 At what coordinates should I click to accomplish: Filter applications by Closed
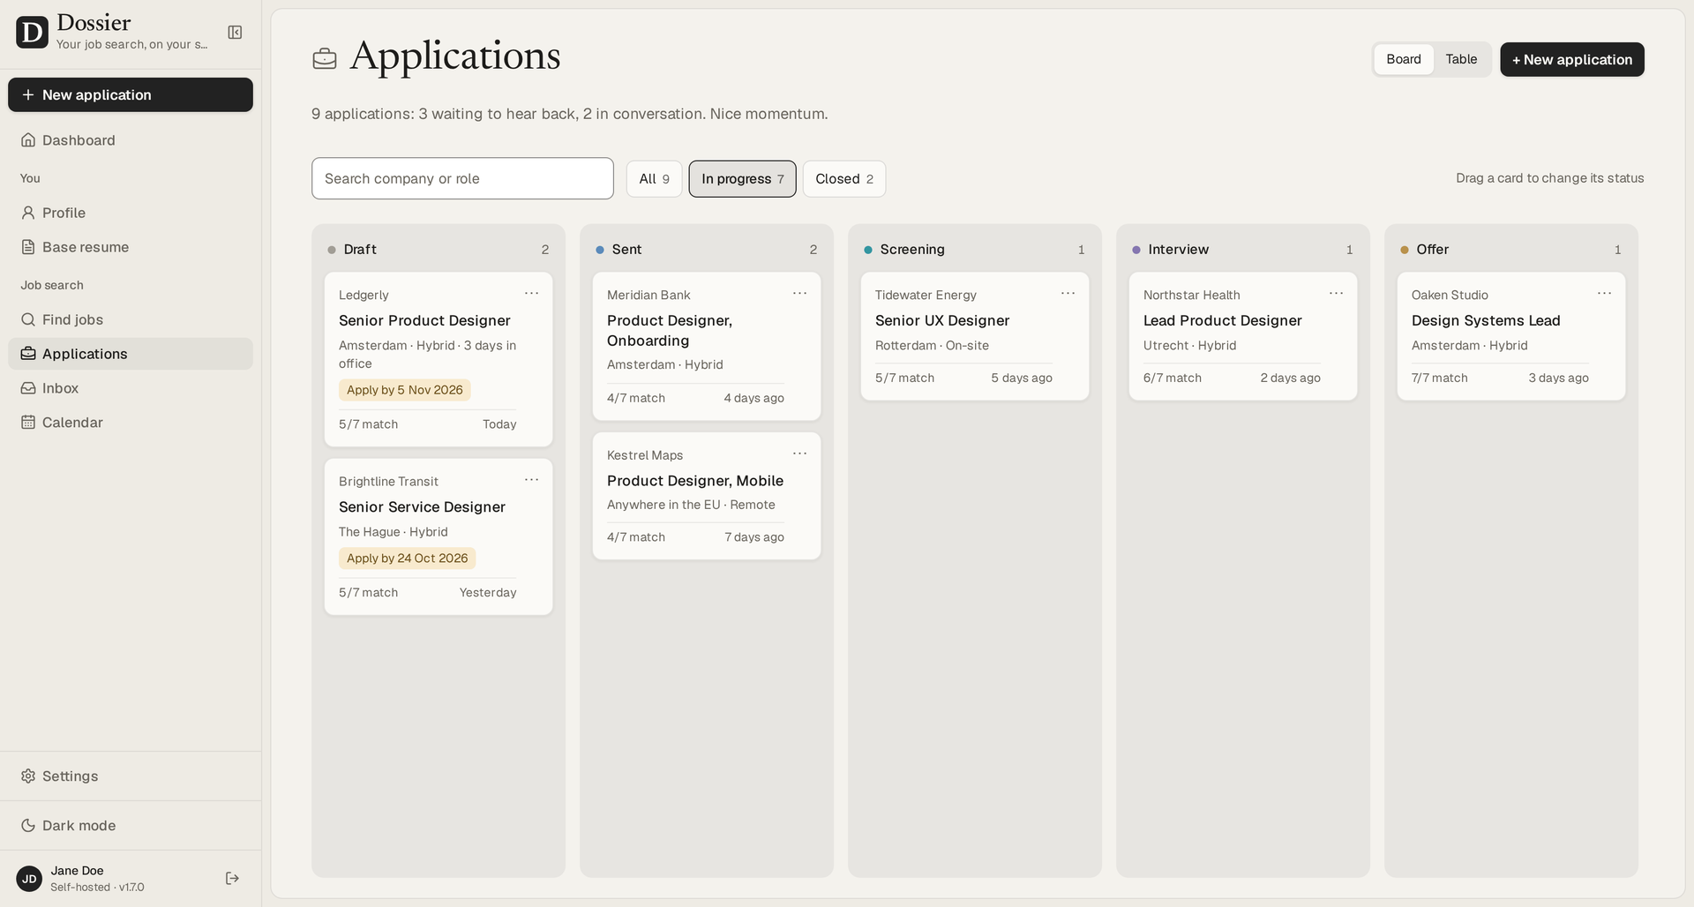point(844,179)
